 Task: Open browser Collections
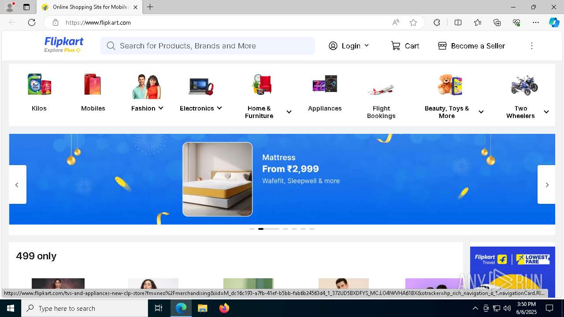point(497,22)
